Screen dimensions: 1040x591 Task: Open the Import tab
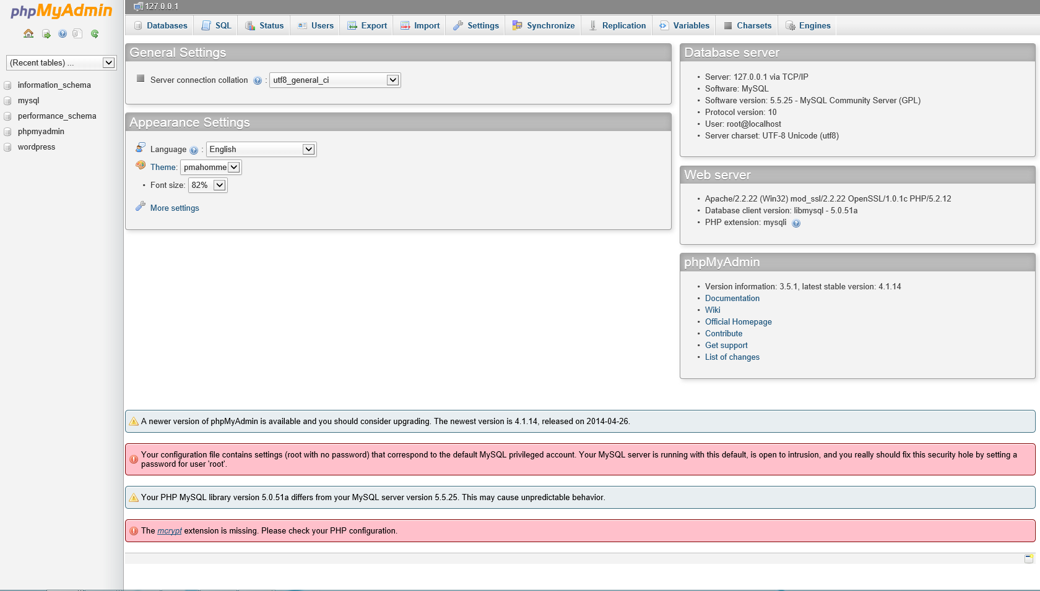(420, 25)
